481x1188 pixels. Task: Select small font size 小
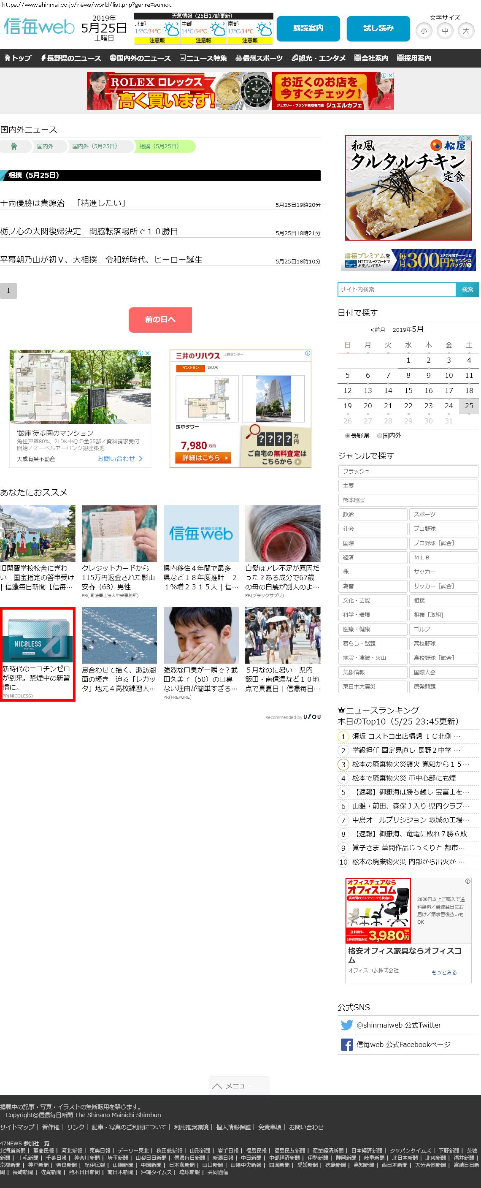(x=424, y=31)
